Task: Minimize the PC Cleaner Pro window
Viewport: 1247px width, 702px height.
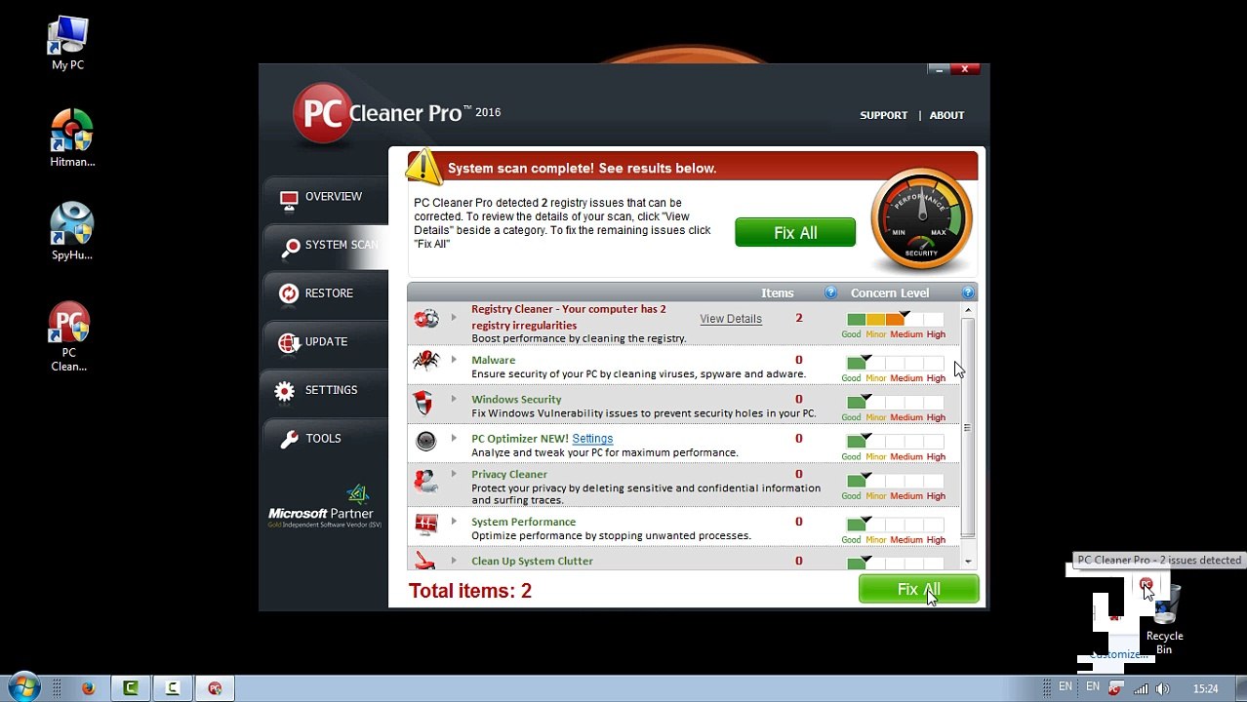Action: (x=939, y=69)
